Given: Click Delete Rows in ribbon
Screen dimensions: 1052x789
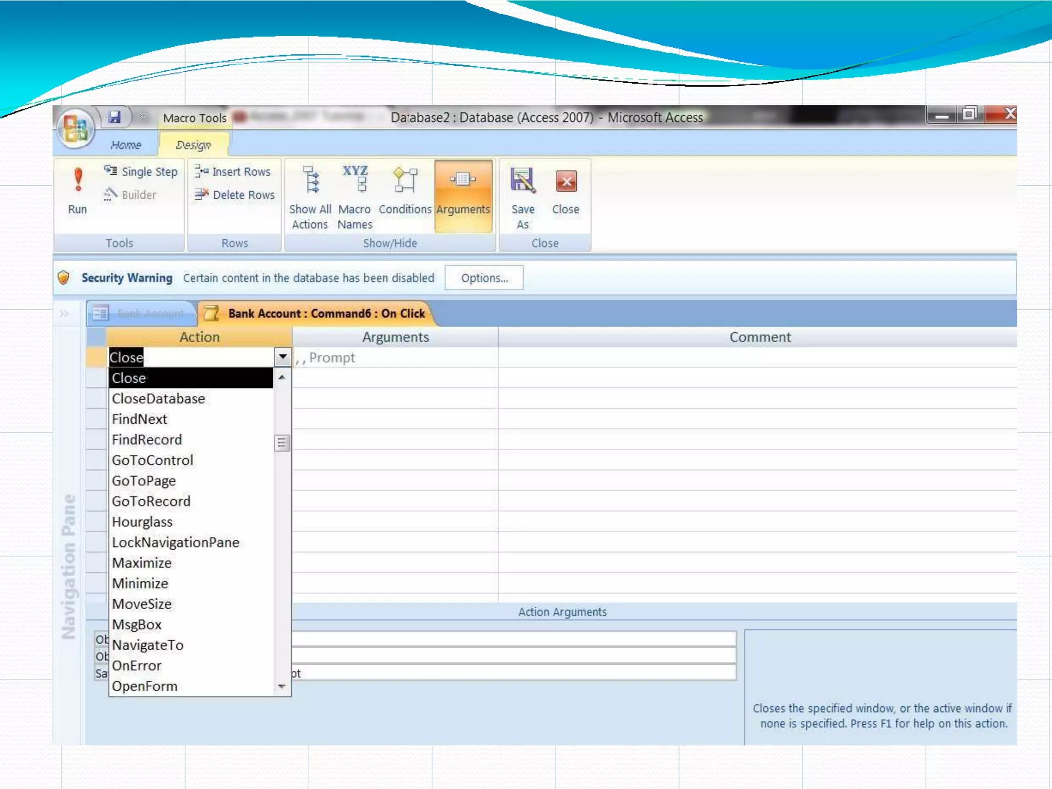Looking at the screenshot, I should [x=235, y=195].
